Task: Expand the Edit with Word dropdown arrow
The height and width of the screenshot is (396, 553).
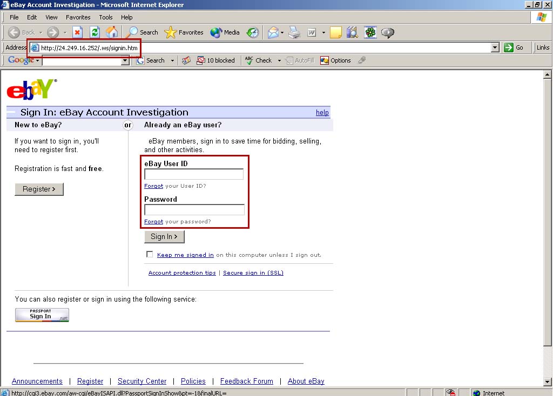Action: 323,32
